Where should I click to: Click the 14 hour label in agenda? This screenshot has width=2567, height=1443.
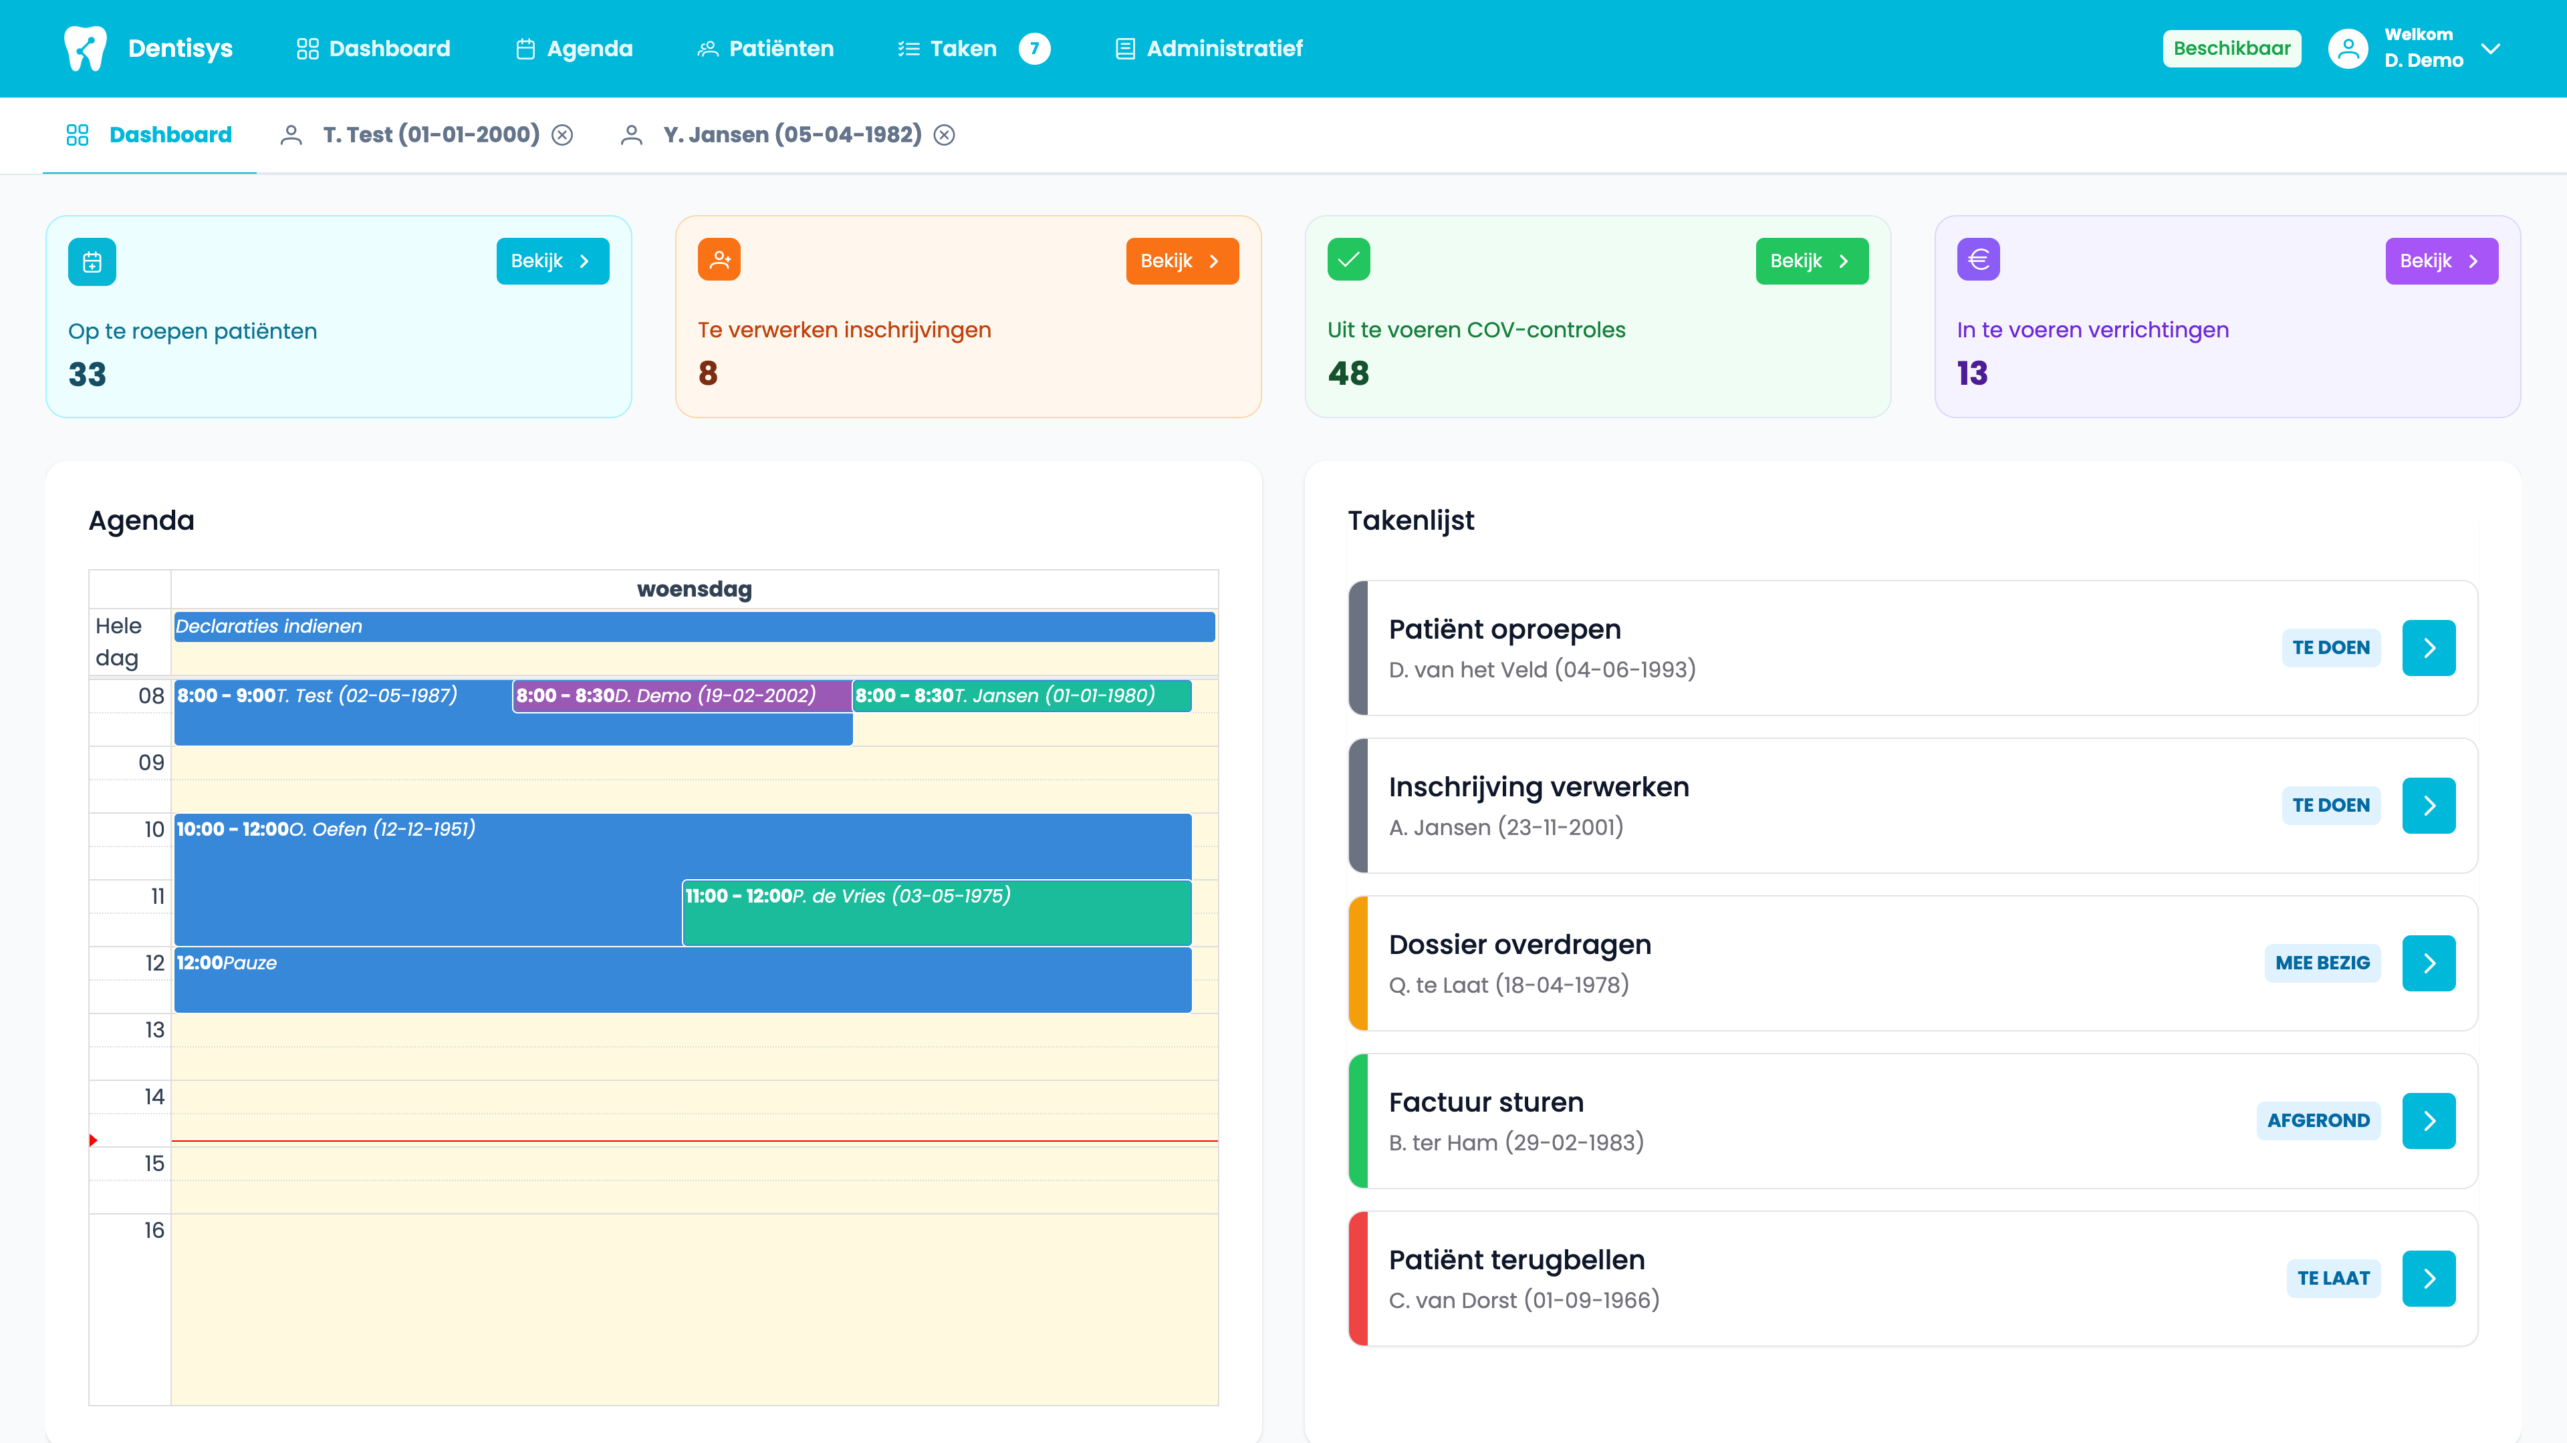point(154,1096)
